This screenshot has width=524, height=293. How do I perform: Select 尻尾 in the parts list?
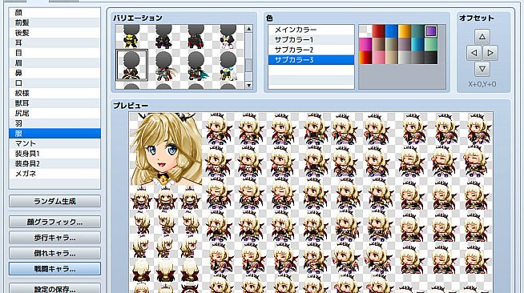(54, 113)
